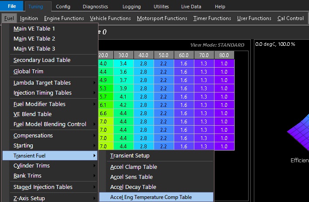The width and height of the screenshot is (309, 202).
Task: Expand Fuel Modifier Tables submenu
Action: [50, 104]
